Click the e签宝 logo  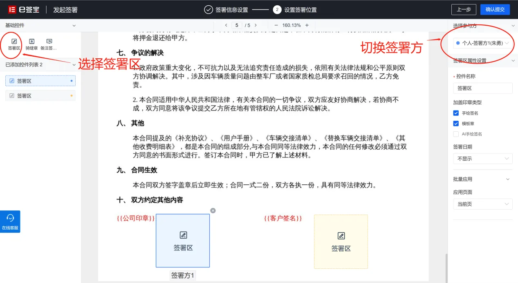[24, 9]
